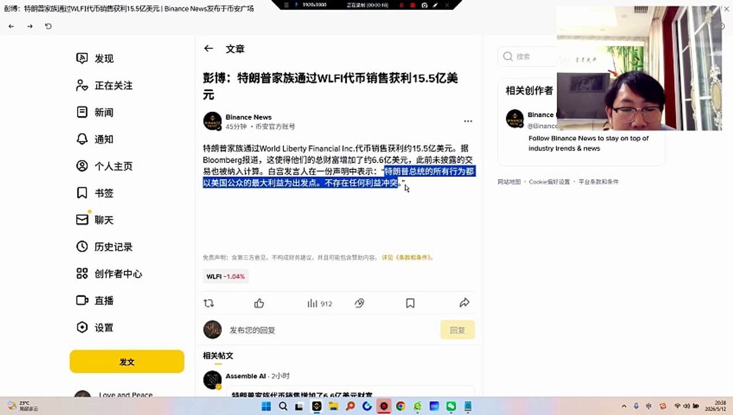The height and width of the screenshot is (415, 733).
Task: Open File Explorer from the taskbar
Action: (333, 406)
